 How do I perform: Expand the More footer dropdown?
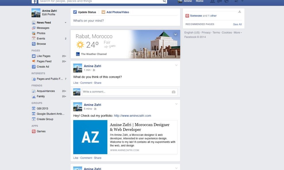238,32
